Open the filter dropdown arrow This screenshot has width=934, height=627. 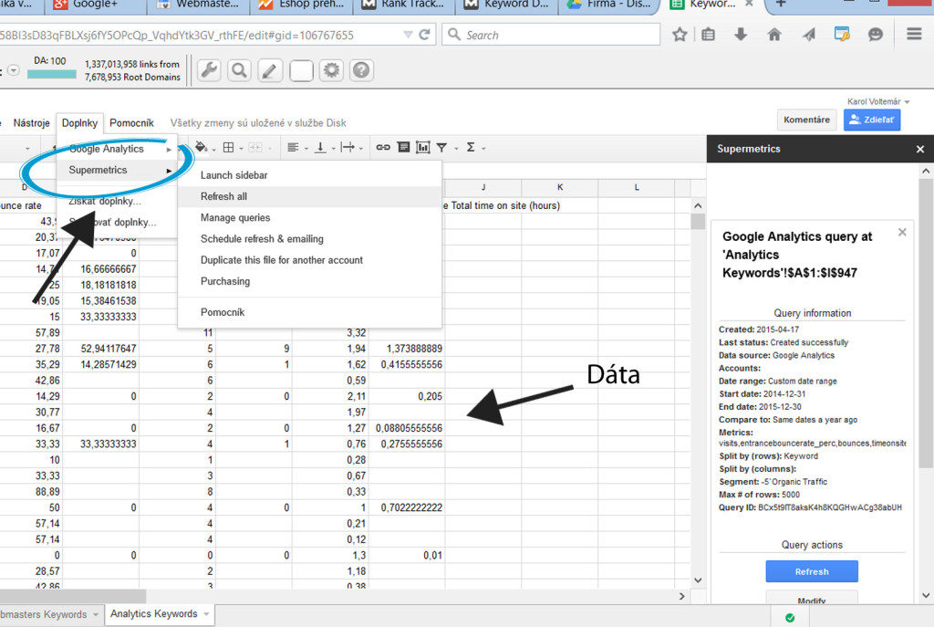(x=456, y=148)
